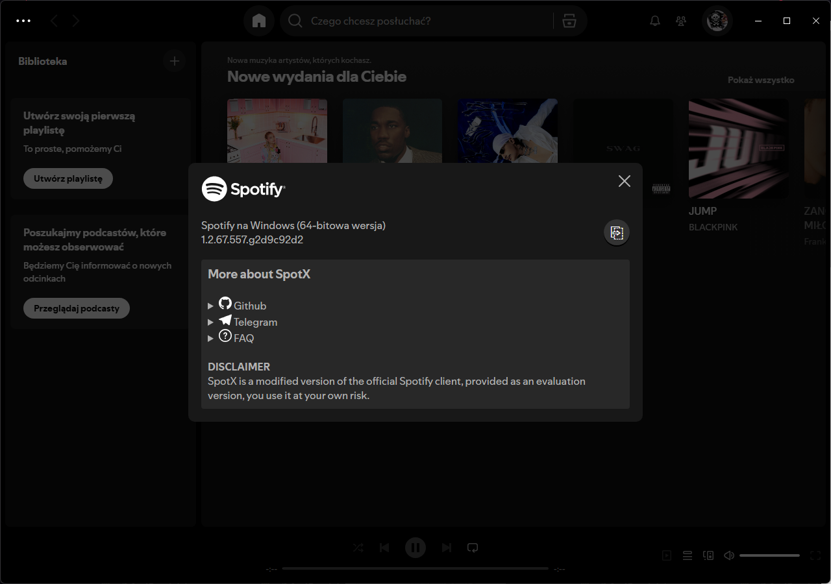Open the JUMP release title
The image size is (831, 584).
click(703, 211)
